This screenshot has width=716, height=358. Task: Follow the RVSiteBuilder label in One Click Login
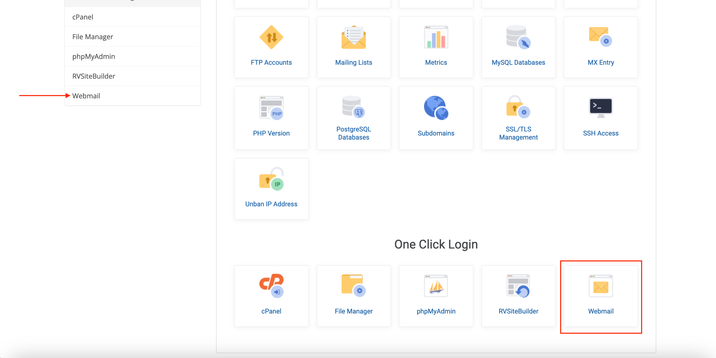(x=518, y=311)
